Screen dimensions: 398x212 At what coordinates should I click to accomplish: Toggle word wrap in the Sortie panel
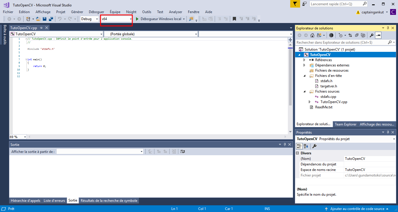(183, 151)
